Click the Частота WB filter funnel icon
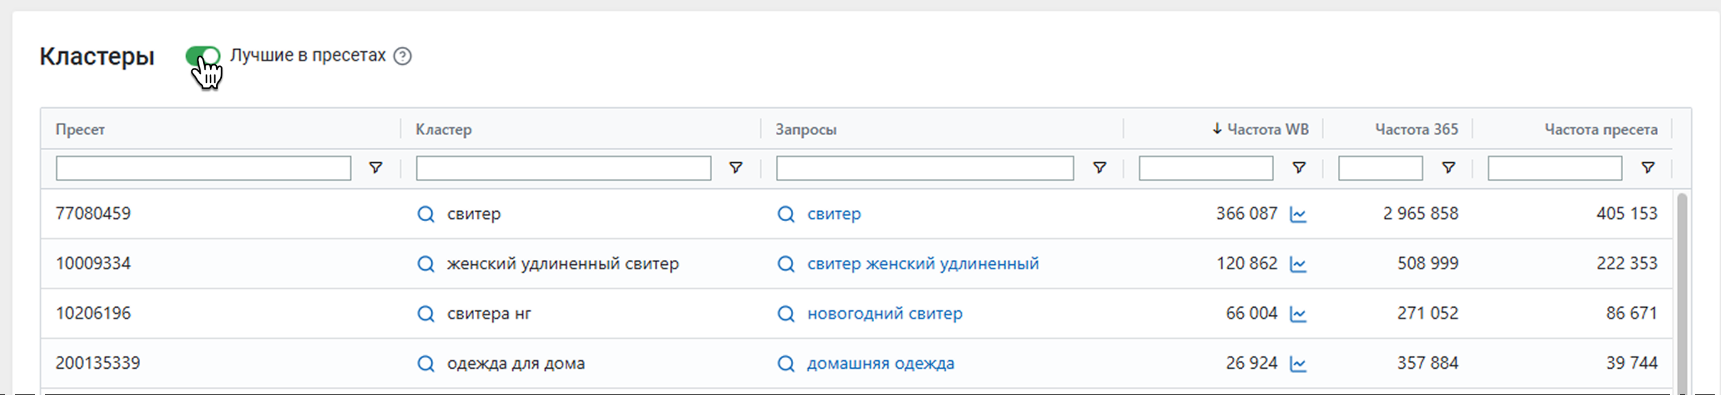 click(1298, 168)
